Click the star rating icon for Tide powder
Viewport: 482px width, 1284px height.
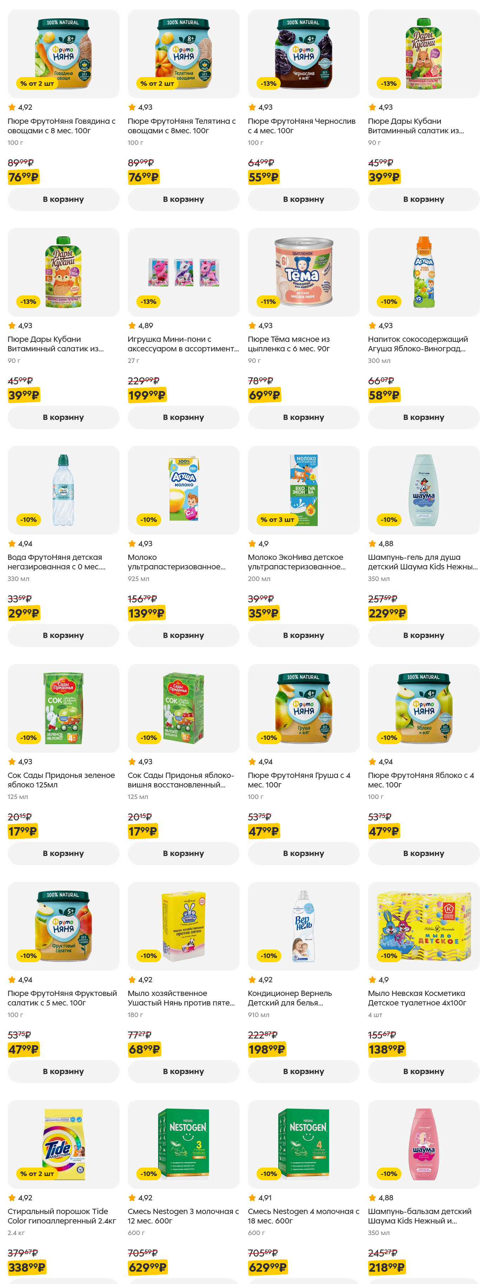pos(12,1197)
